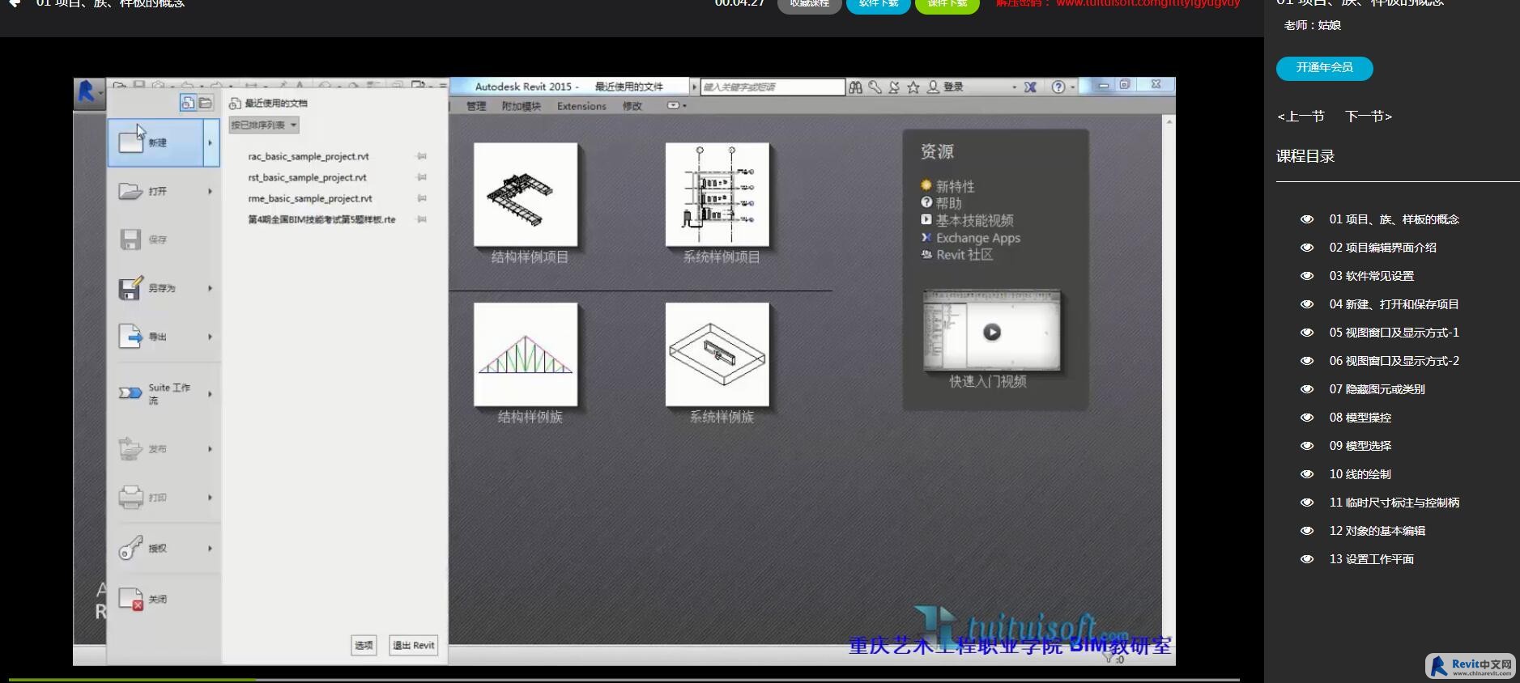Switch to the Extensions ribbon tab
Viewport: 1520px width, 683px height.
click(581, 106)
